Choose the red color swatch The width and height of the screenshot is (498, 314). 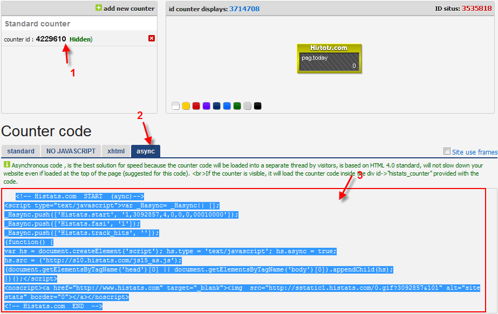pyautogui.click(x=196, y=106)
